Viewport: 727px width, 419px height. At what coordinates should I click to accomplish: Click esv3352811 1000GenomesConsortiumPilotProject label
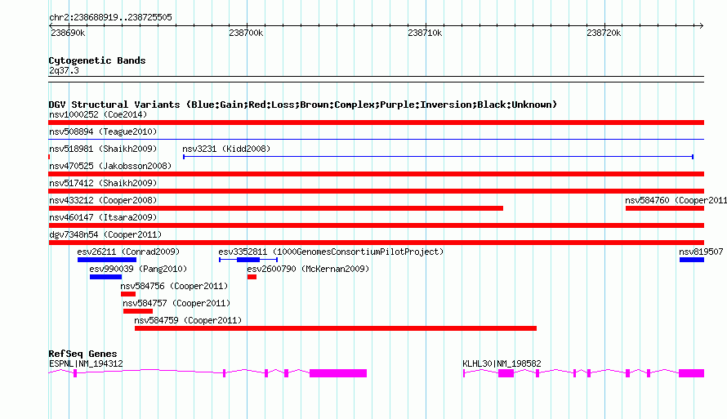[x=331, y=252]
